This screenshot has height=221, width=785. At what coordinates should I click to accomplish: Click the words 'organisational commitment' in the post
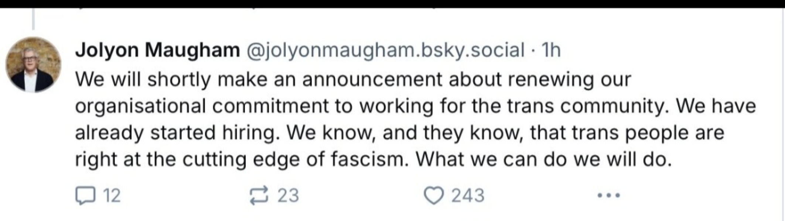pos(202,106)
